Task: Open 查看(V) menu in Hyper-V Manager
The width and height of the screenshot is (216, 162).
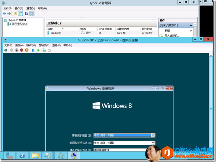Action: point(31,8)
